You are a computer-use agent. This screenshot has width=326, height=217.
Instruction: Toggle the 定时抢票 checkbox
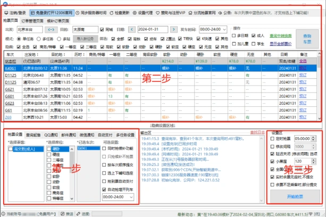tap(273, 138)
